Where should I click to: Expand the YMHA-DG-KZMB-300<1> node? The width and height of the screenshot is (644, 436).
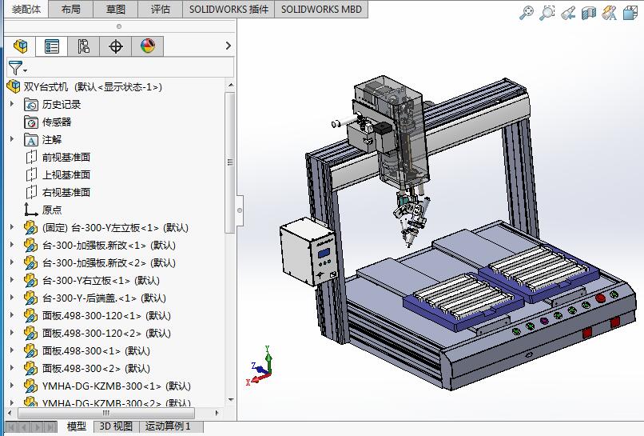[x=12, y=386]
